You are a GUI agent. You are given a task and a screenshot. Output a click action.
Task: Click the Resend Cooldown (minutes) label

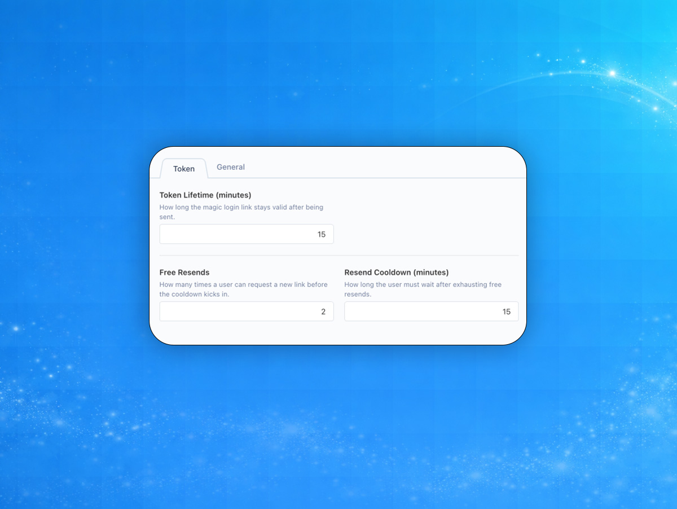pyautogui.click(x=397, y=273)
